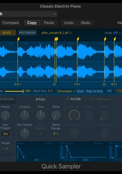Toggle Play to End button

coord(94,91)
